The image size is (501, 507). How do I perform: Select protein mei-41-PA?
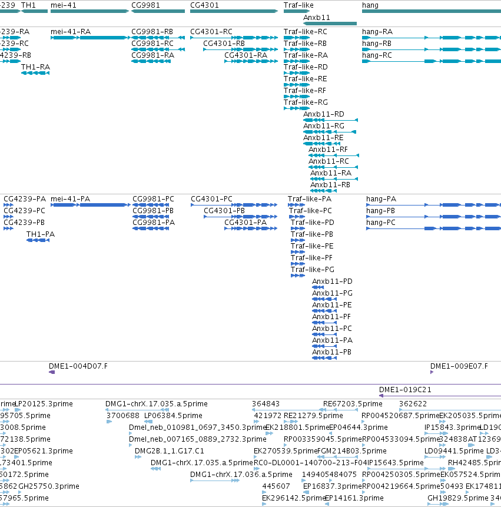pyautogui.click(x=91, y=205)
